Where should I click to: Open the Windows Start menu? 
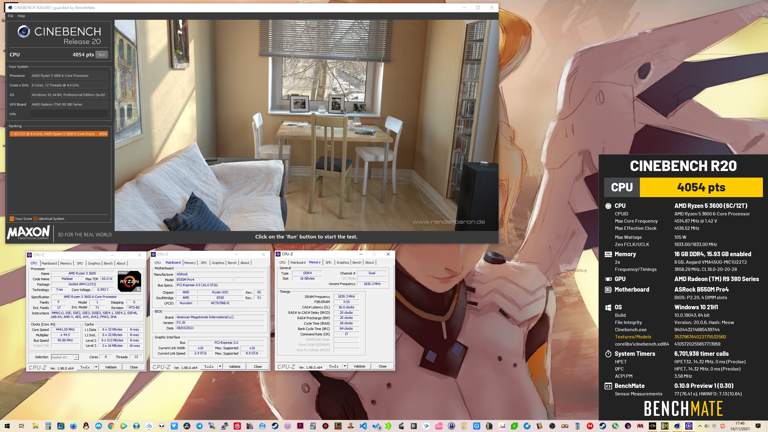pos(7,426)
